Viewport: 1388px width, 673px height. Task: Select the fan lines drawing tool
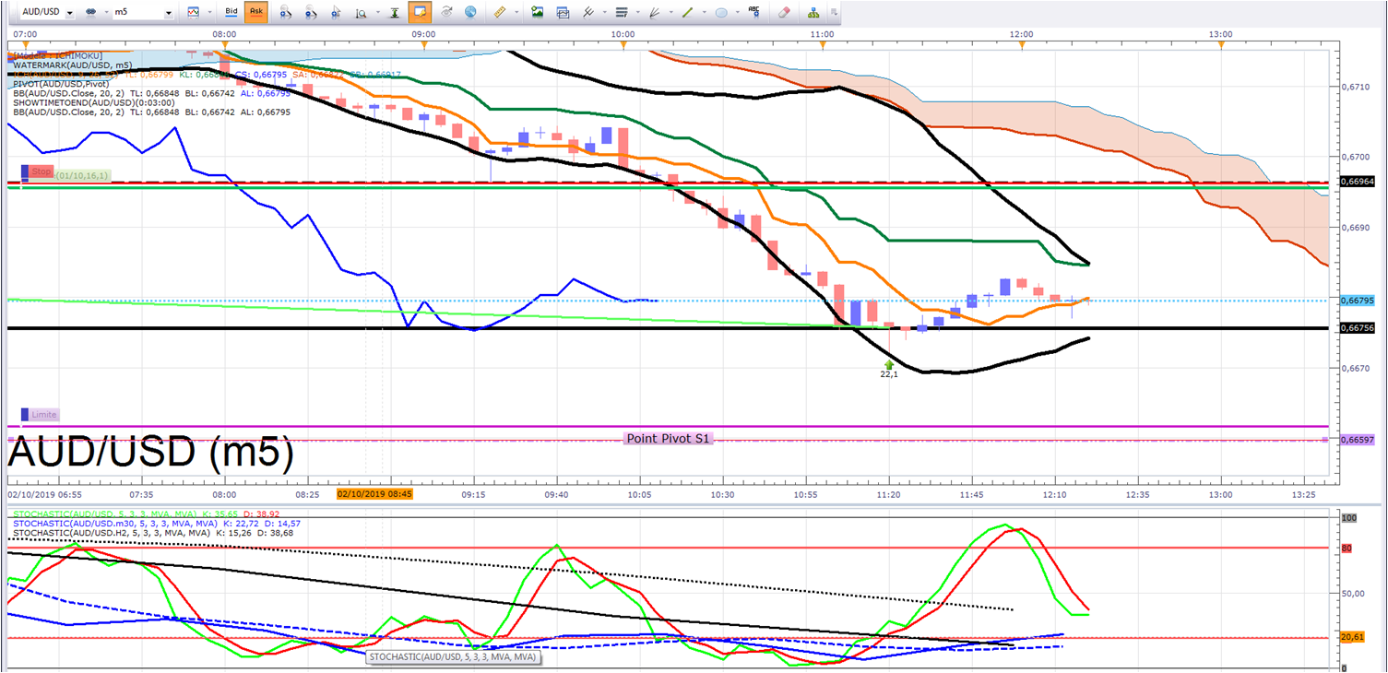(655, 13)
